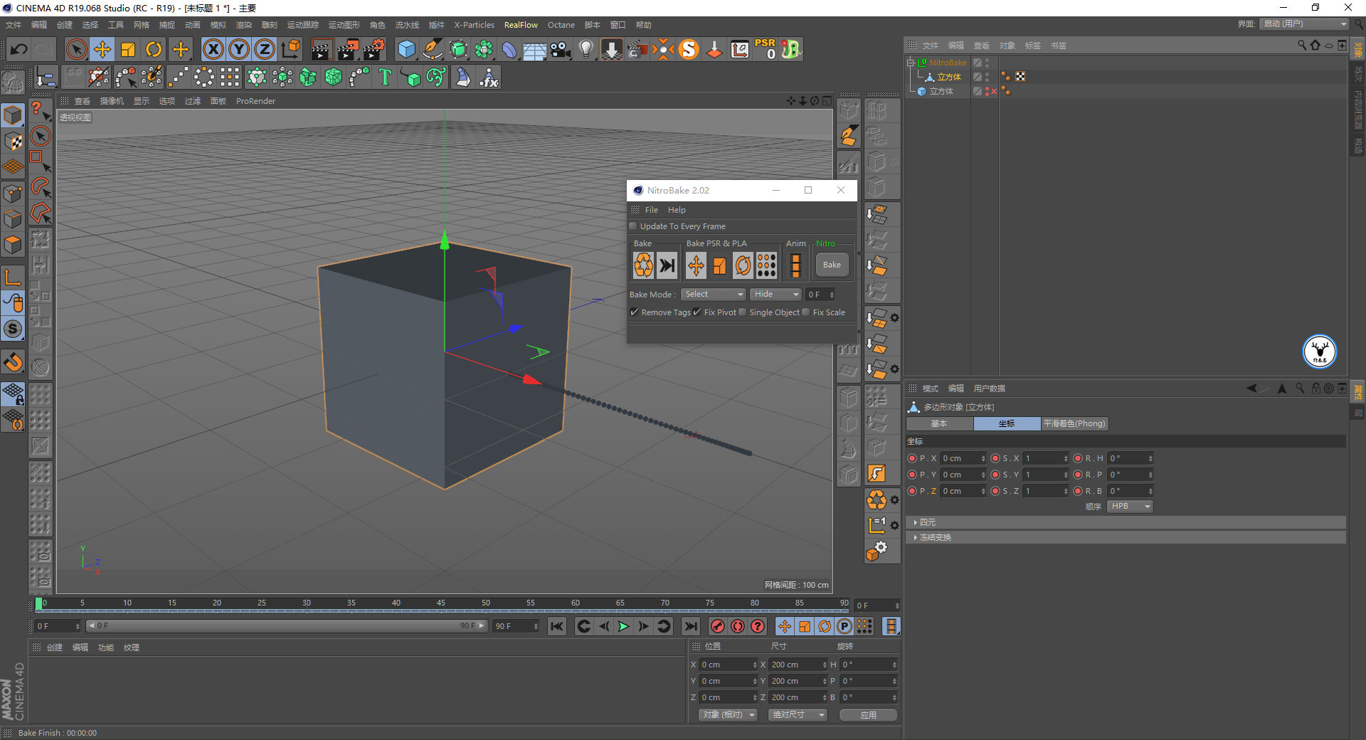Toggle Position baking in NitroBake PSR group
This screenshot has width=1366, height=740.
tap(696, 265)
